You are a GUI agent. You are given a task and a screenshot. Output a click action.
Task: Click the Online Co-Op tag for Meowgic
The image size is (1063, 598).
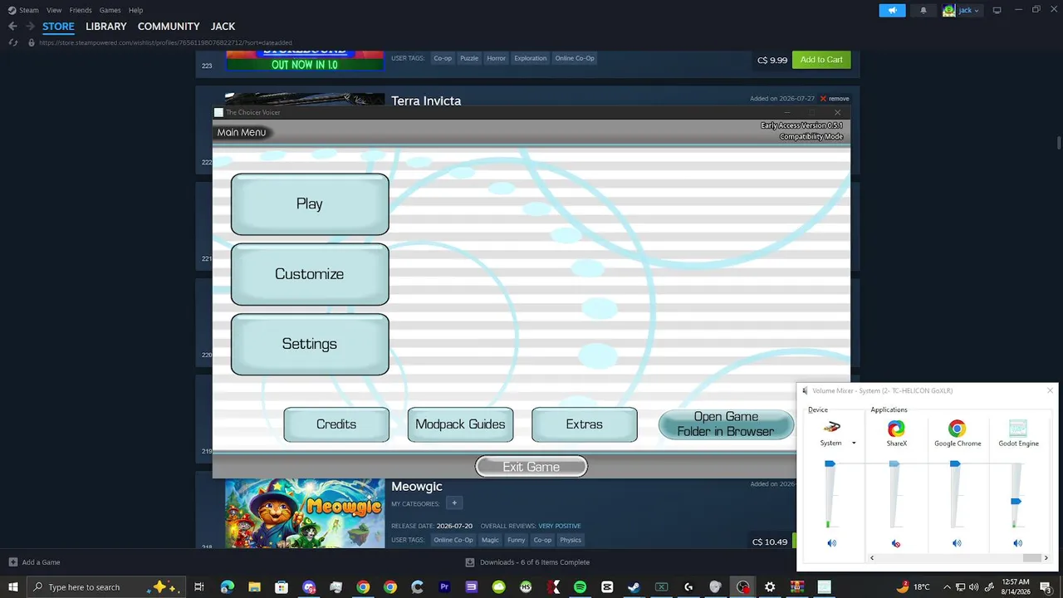pyautogui.click(x=453, y=540)
